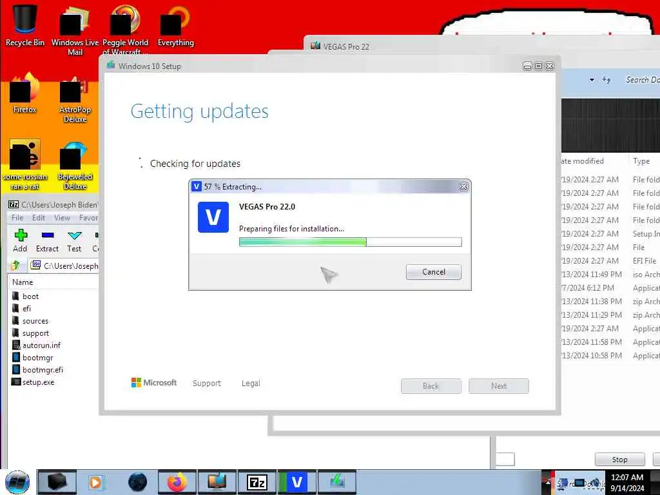Select setup.exe in 7-Zip list
This screenshot has height=495, width=660.
(38, 382)
